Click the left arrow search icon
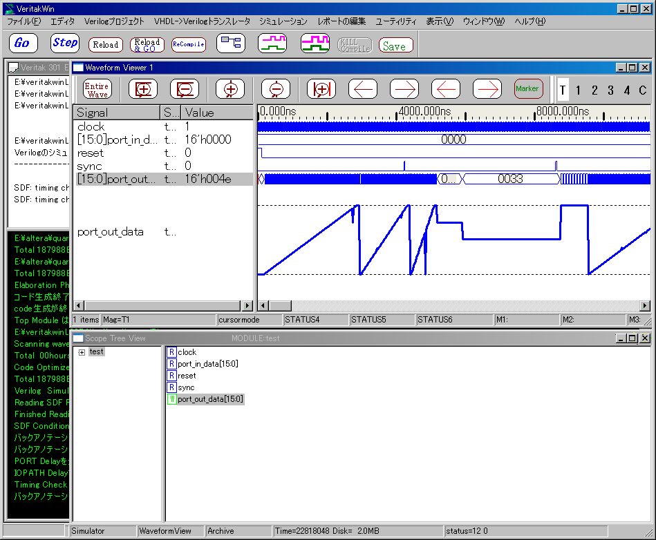 tap(362, 89)
